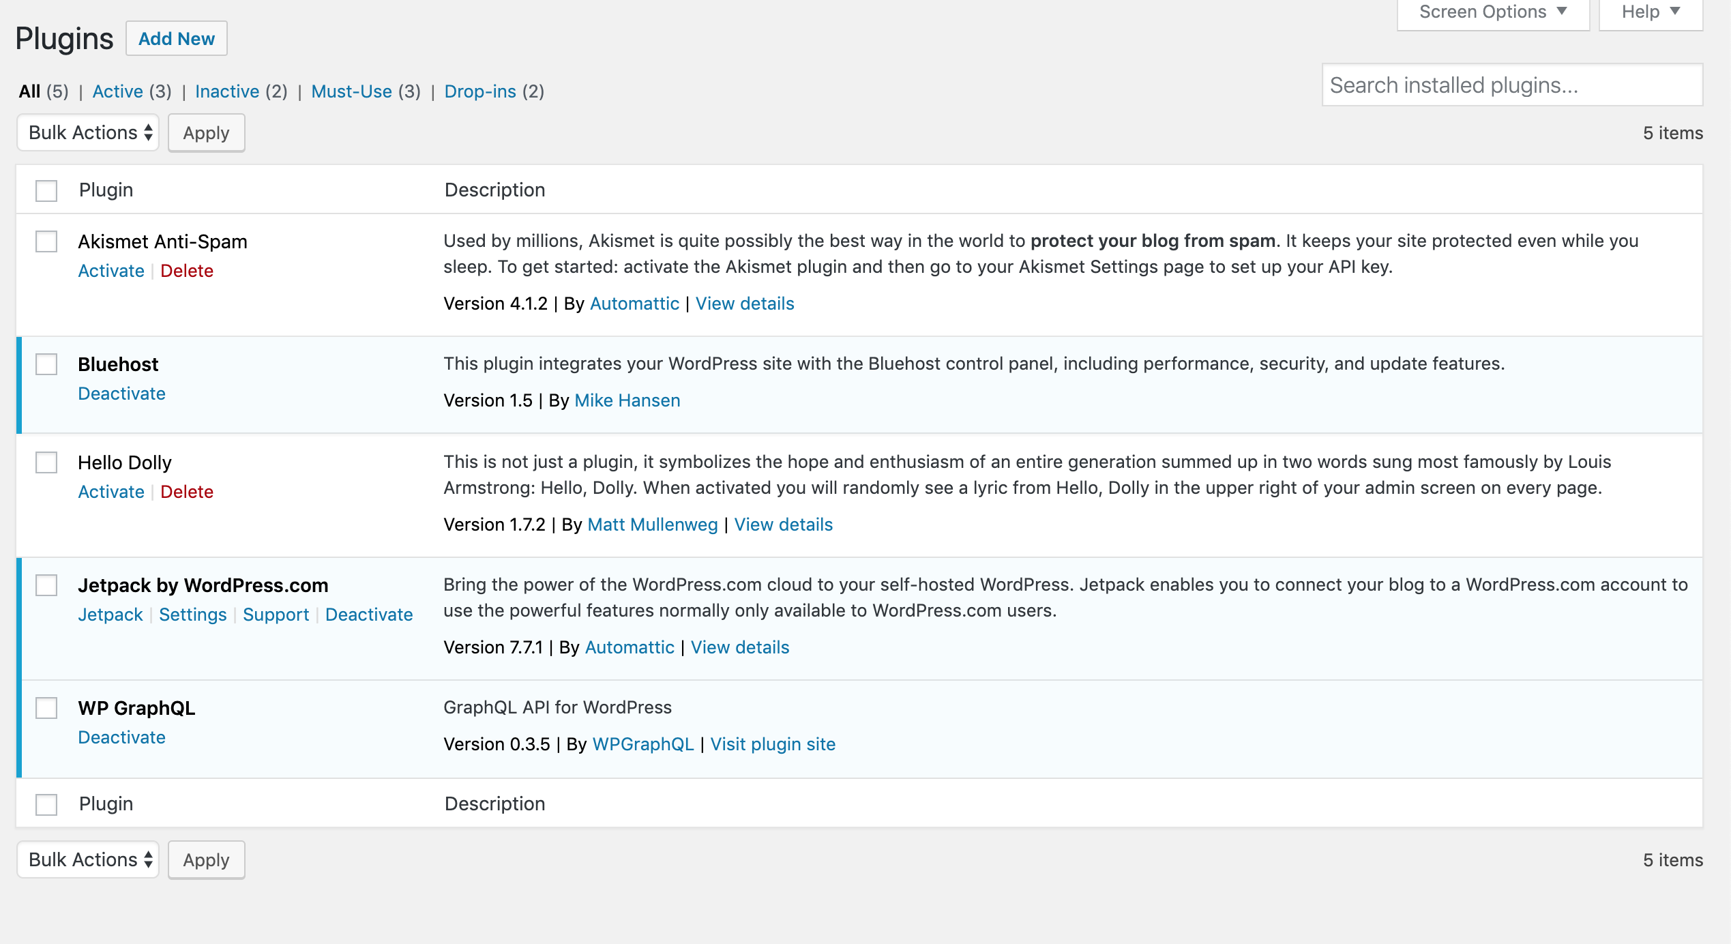The image size is (1731, 944).
Task: Click the Jetpack by WordPress.com title
Action: tap(203, 585)
